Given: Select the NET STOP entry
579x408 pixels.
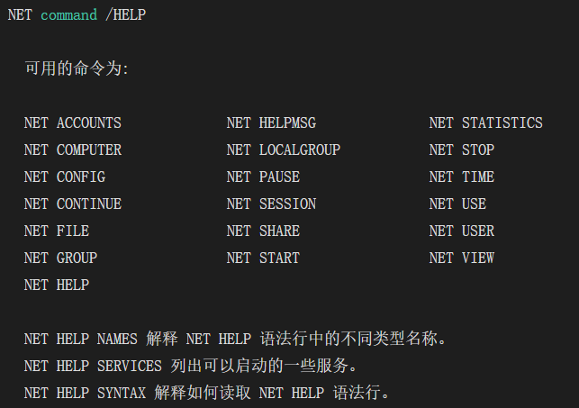Looking at the screenshot, I should [x=461, y=150].
